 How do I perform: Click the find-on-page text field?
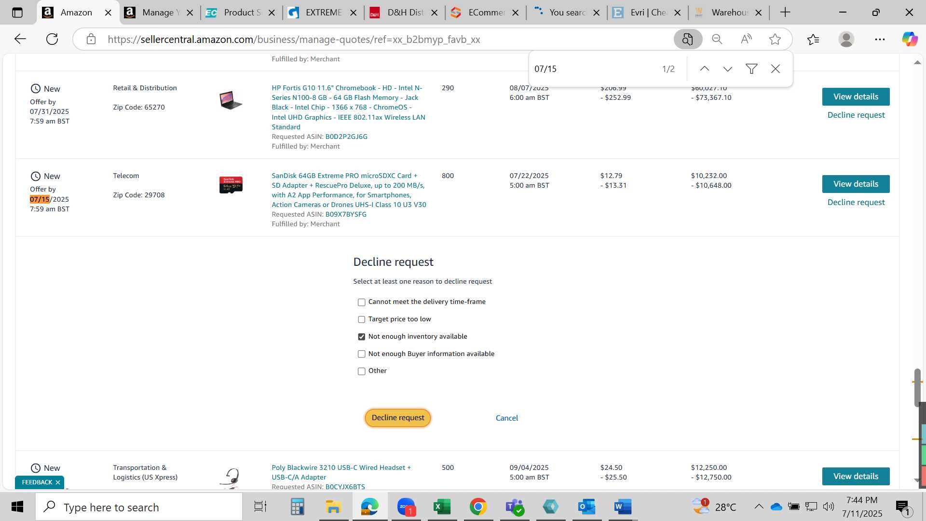(x=593, y=69)
